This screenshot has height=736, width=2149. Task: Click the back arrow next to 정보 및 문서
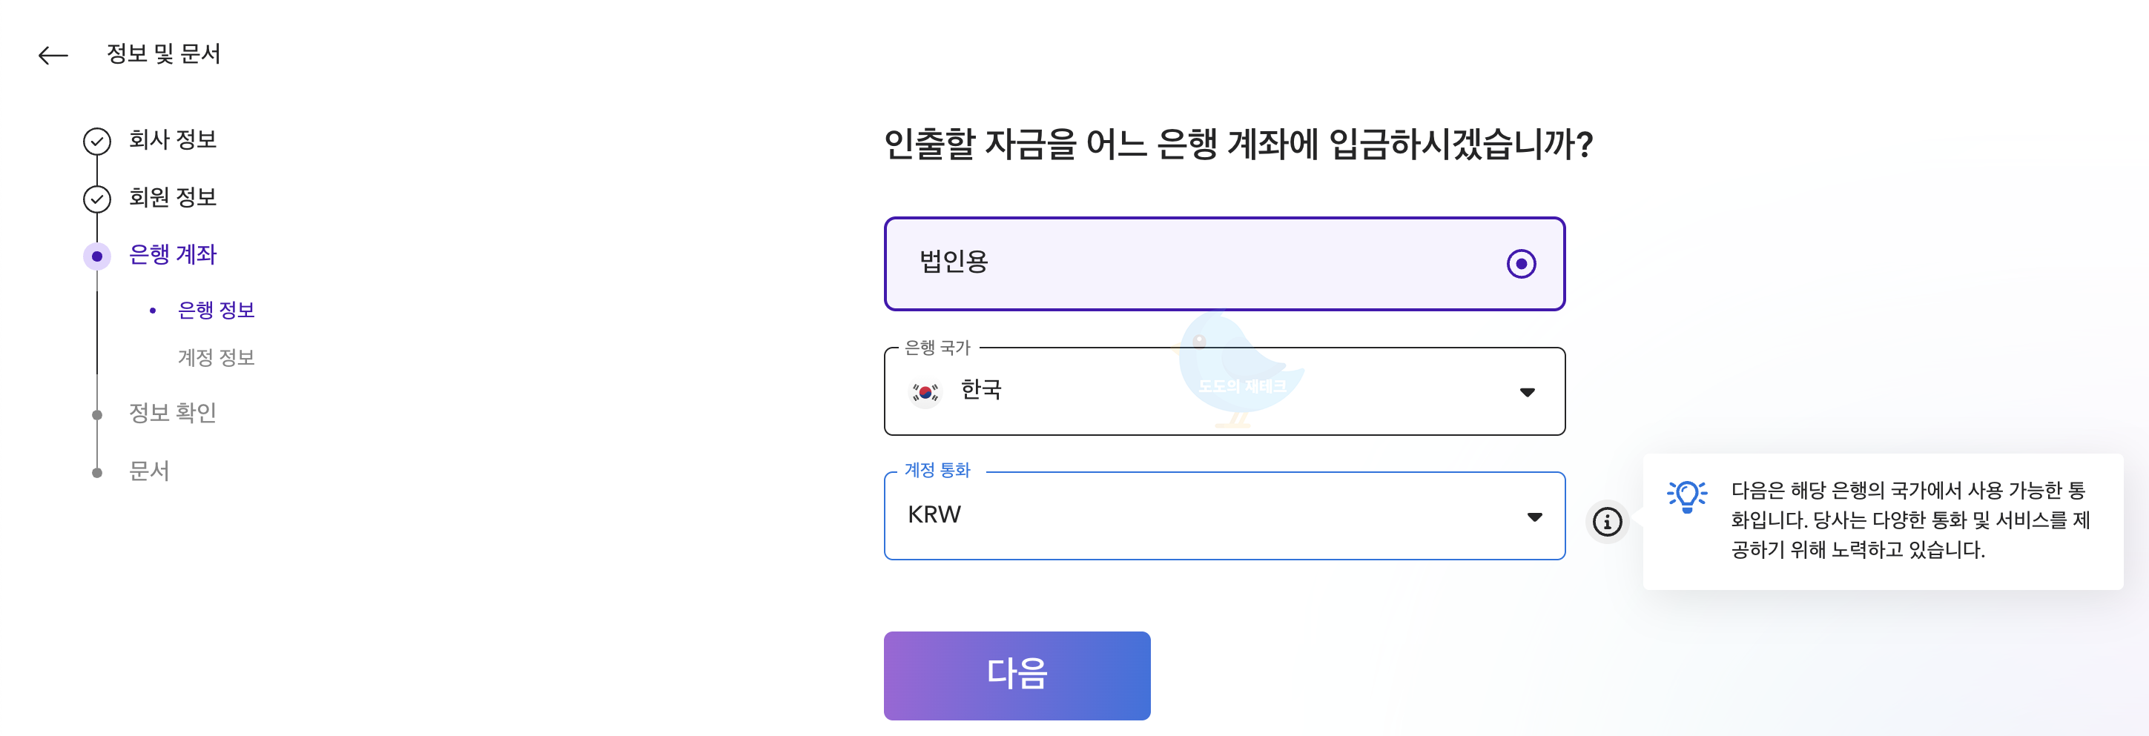53,54
